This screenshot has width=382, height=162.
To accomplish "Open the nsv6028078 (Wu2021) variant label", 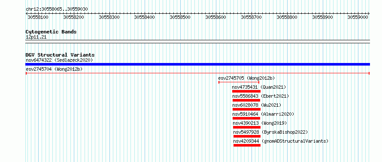I will coord(257,105).
